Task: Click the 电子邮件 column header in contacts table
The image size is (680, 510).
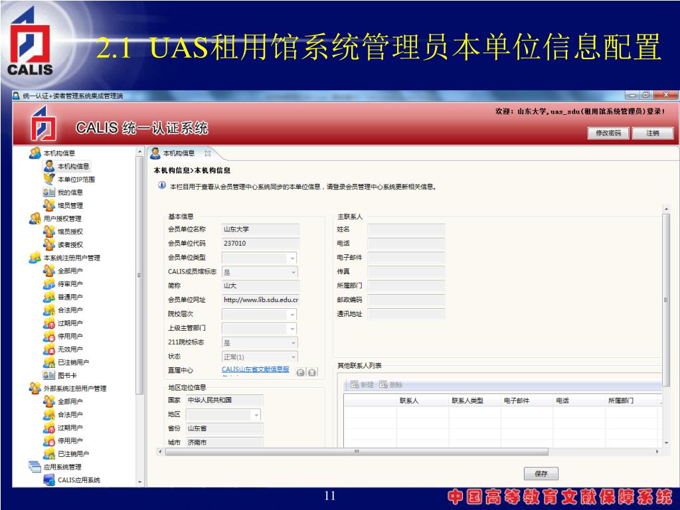Action: tap(516, 400)
